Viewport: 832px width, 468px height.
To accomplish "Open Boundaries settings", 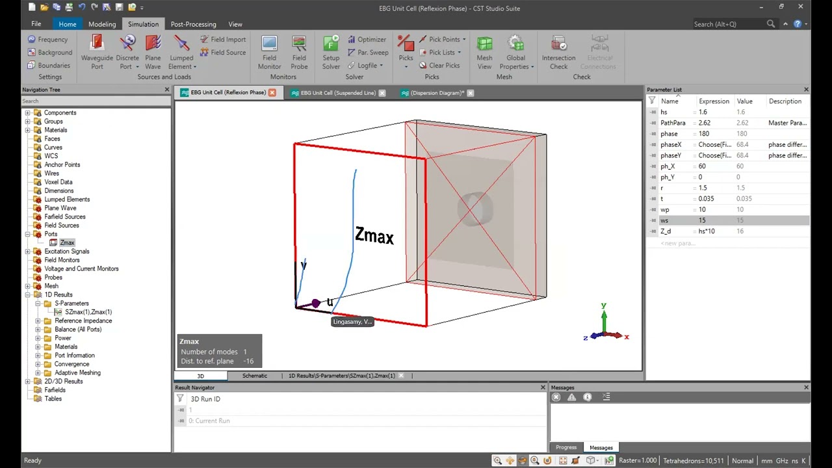I will click(x=49, y=65).
